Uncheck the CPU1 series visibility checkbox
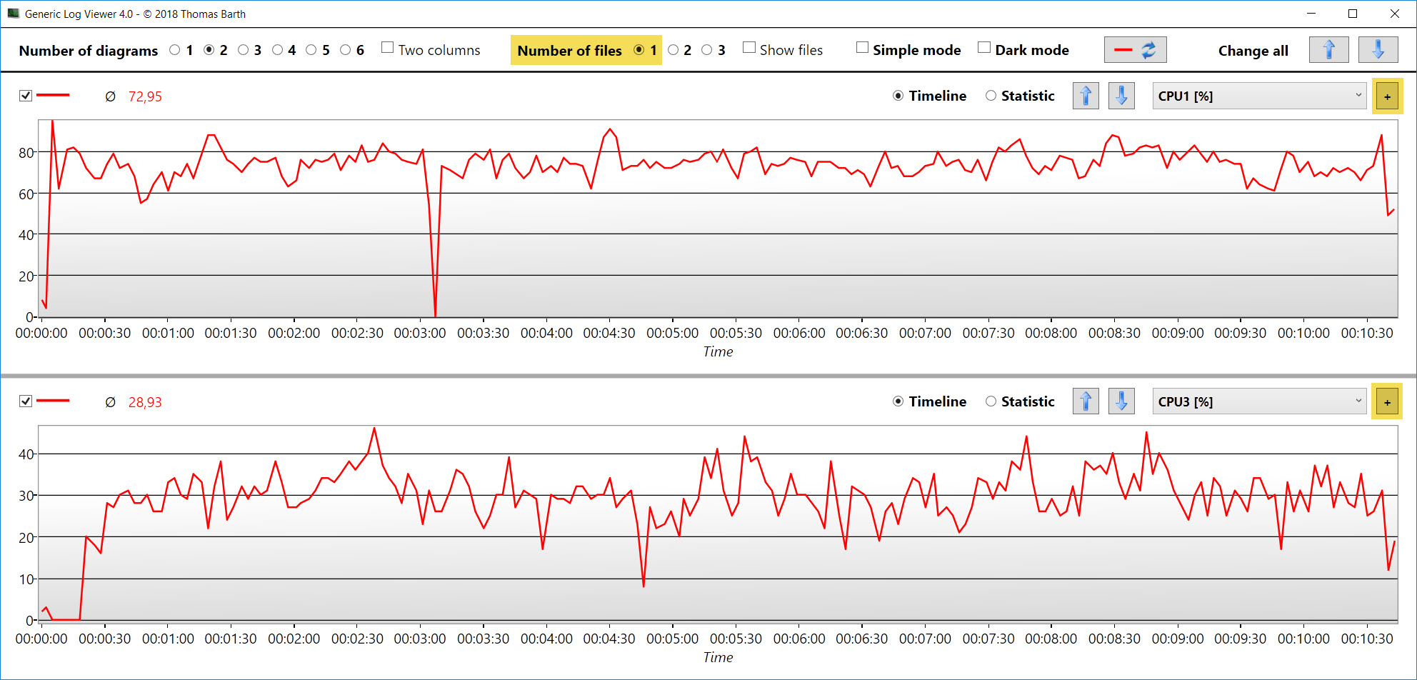The width and height of the screenshot is (1417, 680). click(x=26, y=95)
